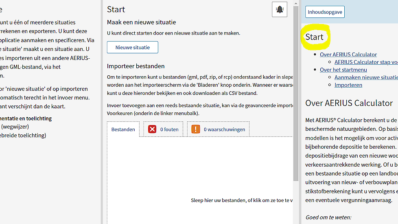Open 'Aanmaken nieuwe situatie' link
This screenshot has width=398, height=224.
pyautogui.click(x=366, y=77)
